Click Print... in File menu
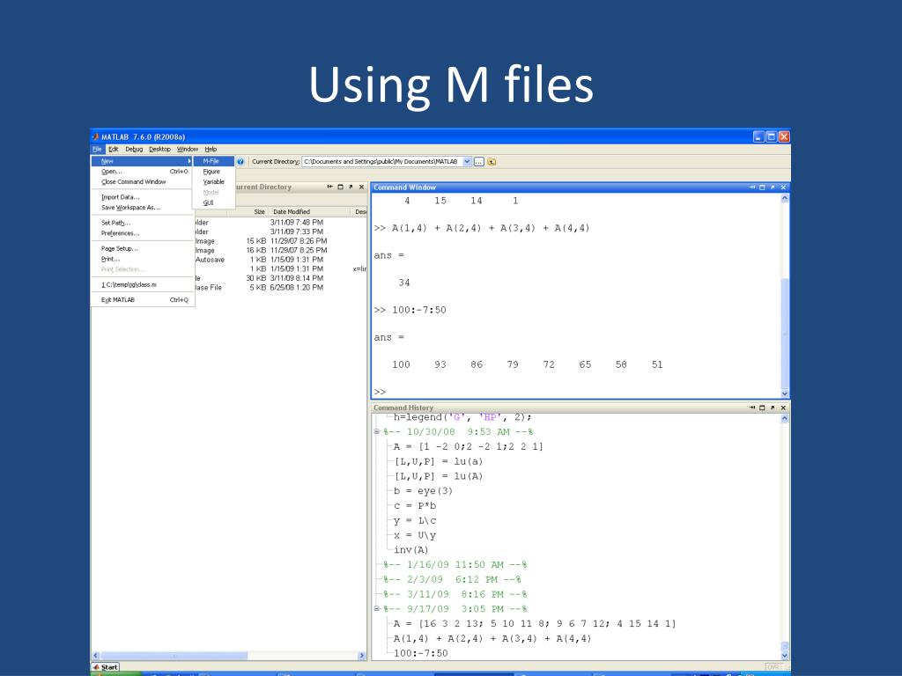This screenshot has width=902, height=676. click(142, 260)
